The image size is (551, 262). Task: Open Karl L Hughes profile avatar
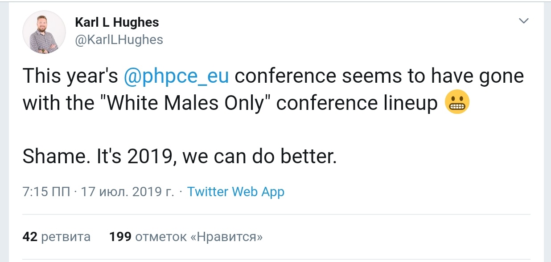44,32
